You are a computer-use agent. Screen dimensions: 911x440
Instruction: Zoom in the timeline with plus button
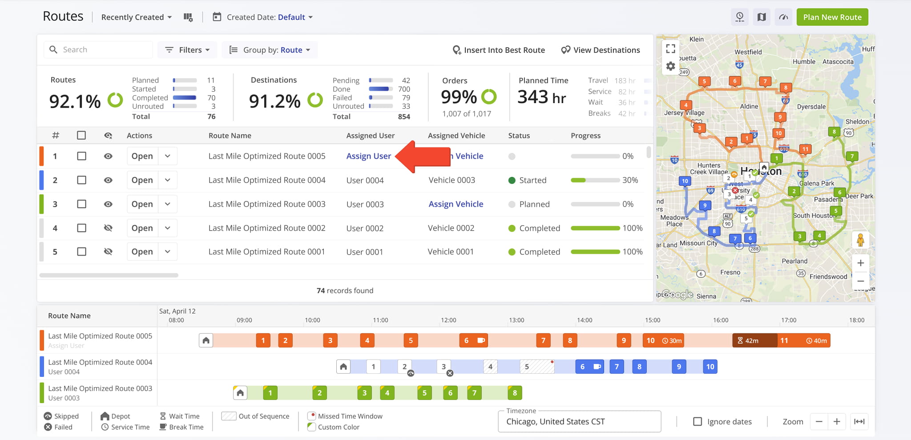click(836, 421)
